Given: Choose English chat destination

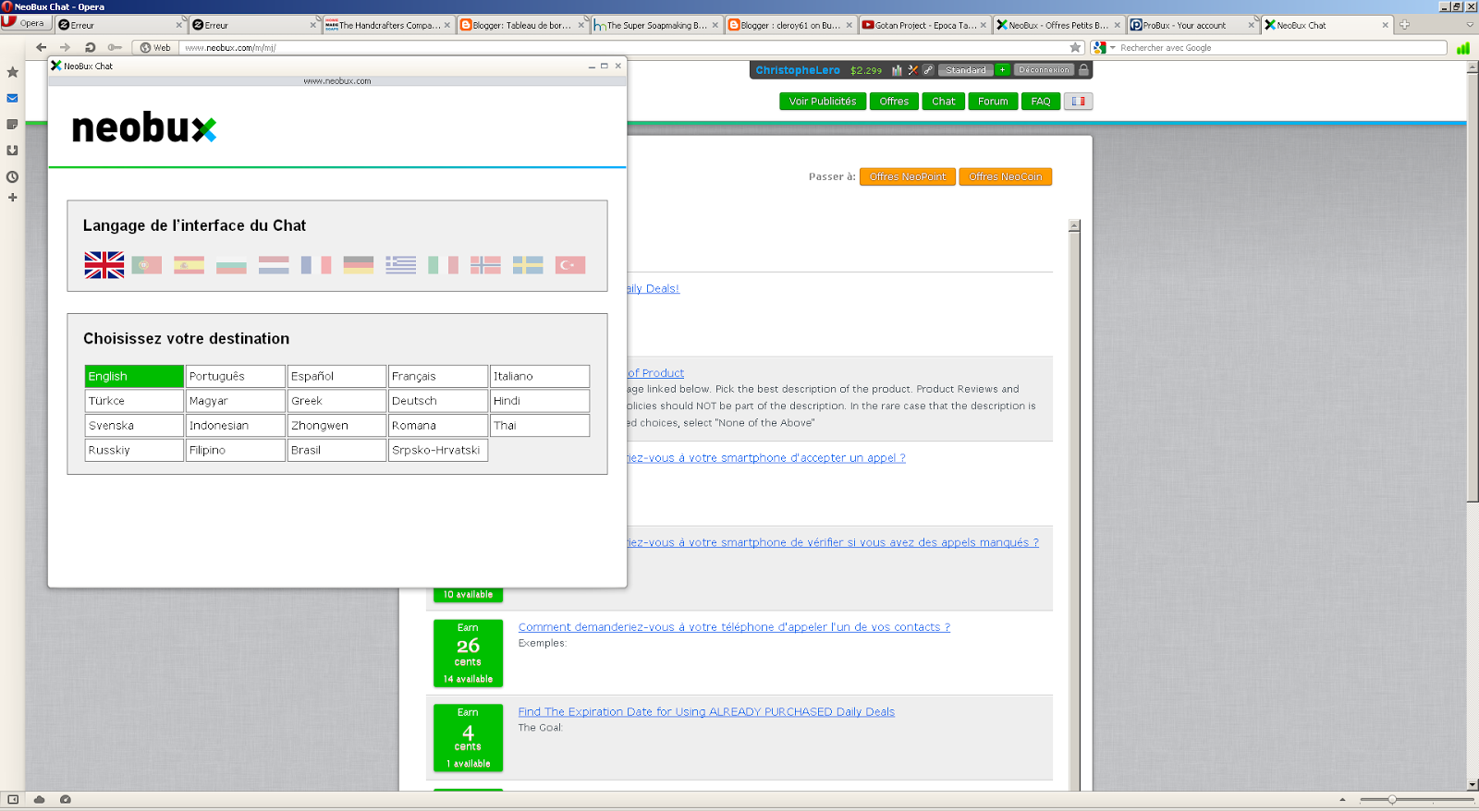Looking at the screenshot, I should click(x=134, y=376).
